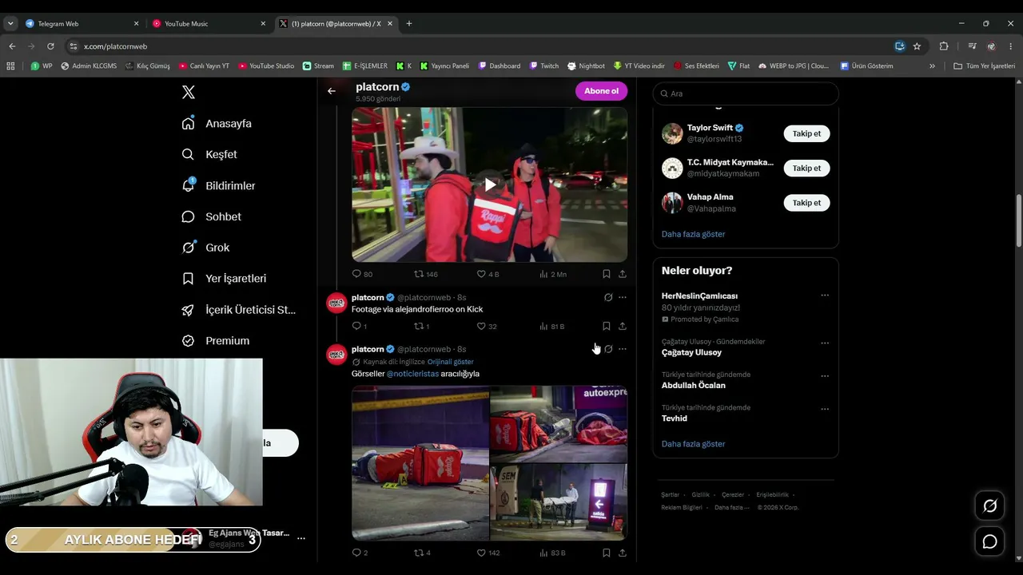
Task: Share the video post
Action: [623, 274]
